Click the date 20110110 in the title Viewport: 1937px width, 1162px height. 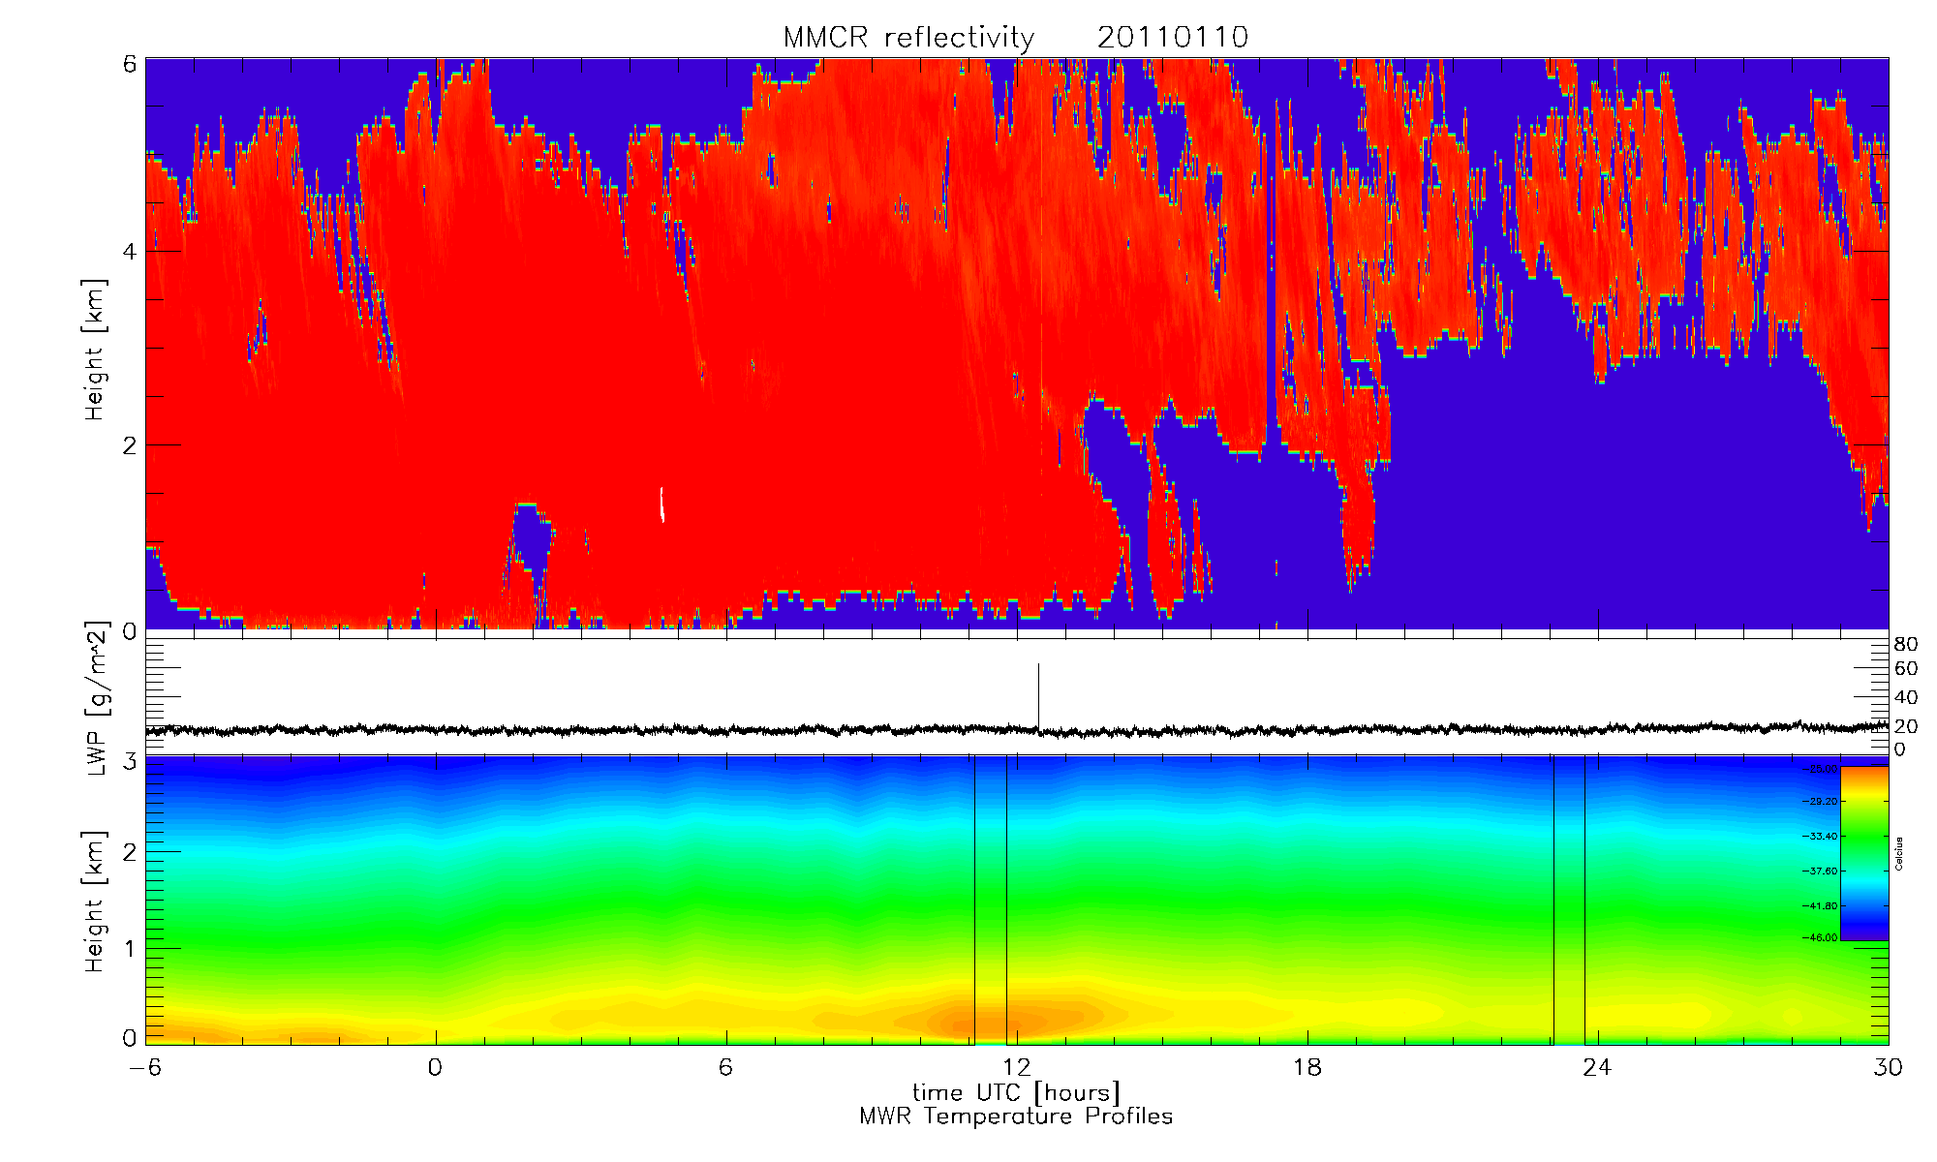tap(1172, 38)
